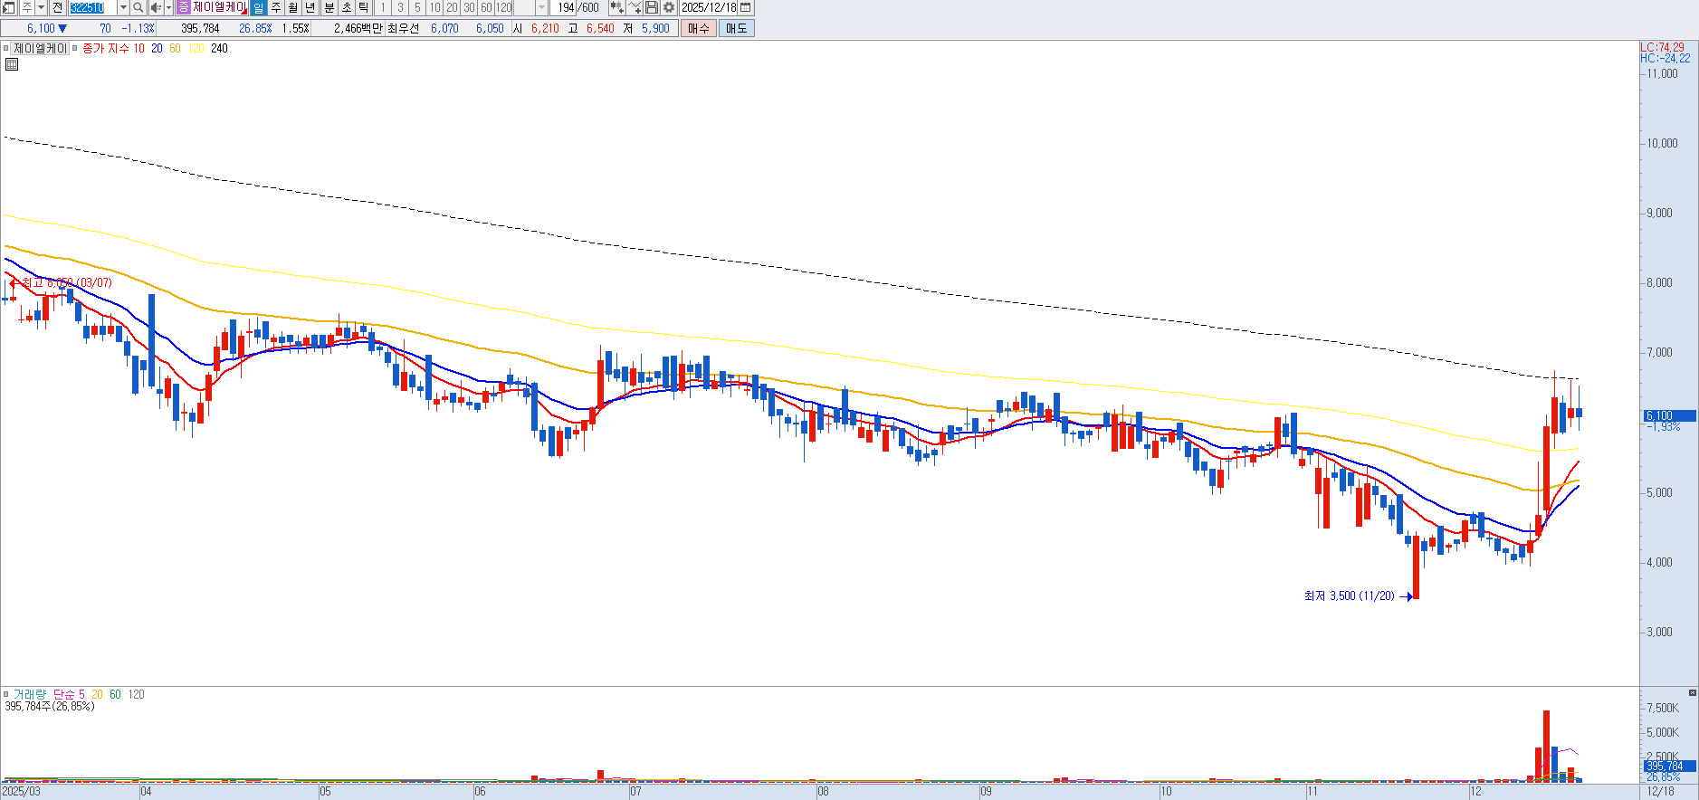The height and width of the screenshot is (800, 1699).
Task: Expand the stock code history dropdown
Action: point(123,8)
